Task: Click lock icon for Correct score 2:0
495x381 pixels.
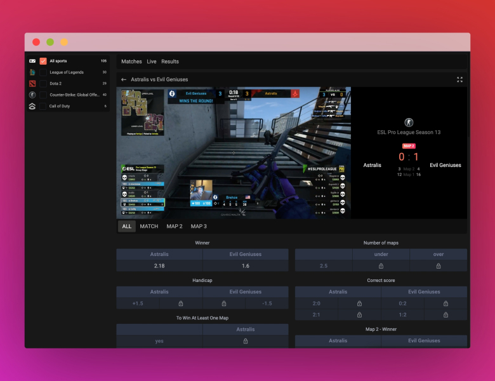Action: coord(359,304)
